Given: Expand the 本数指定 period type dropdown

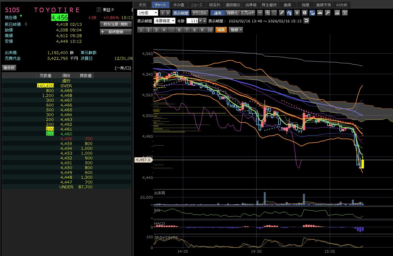Looking at the screenshot, I should pyautogui.click(x=165, y=21).
